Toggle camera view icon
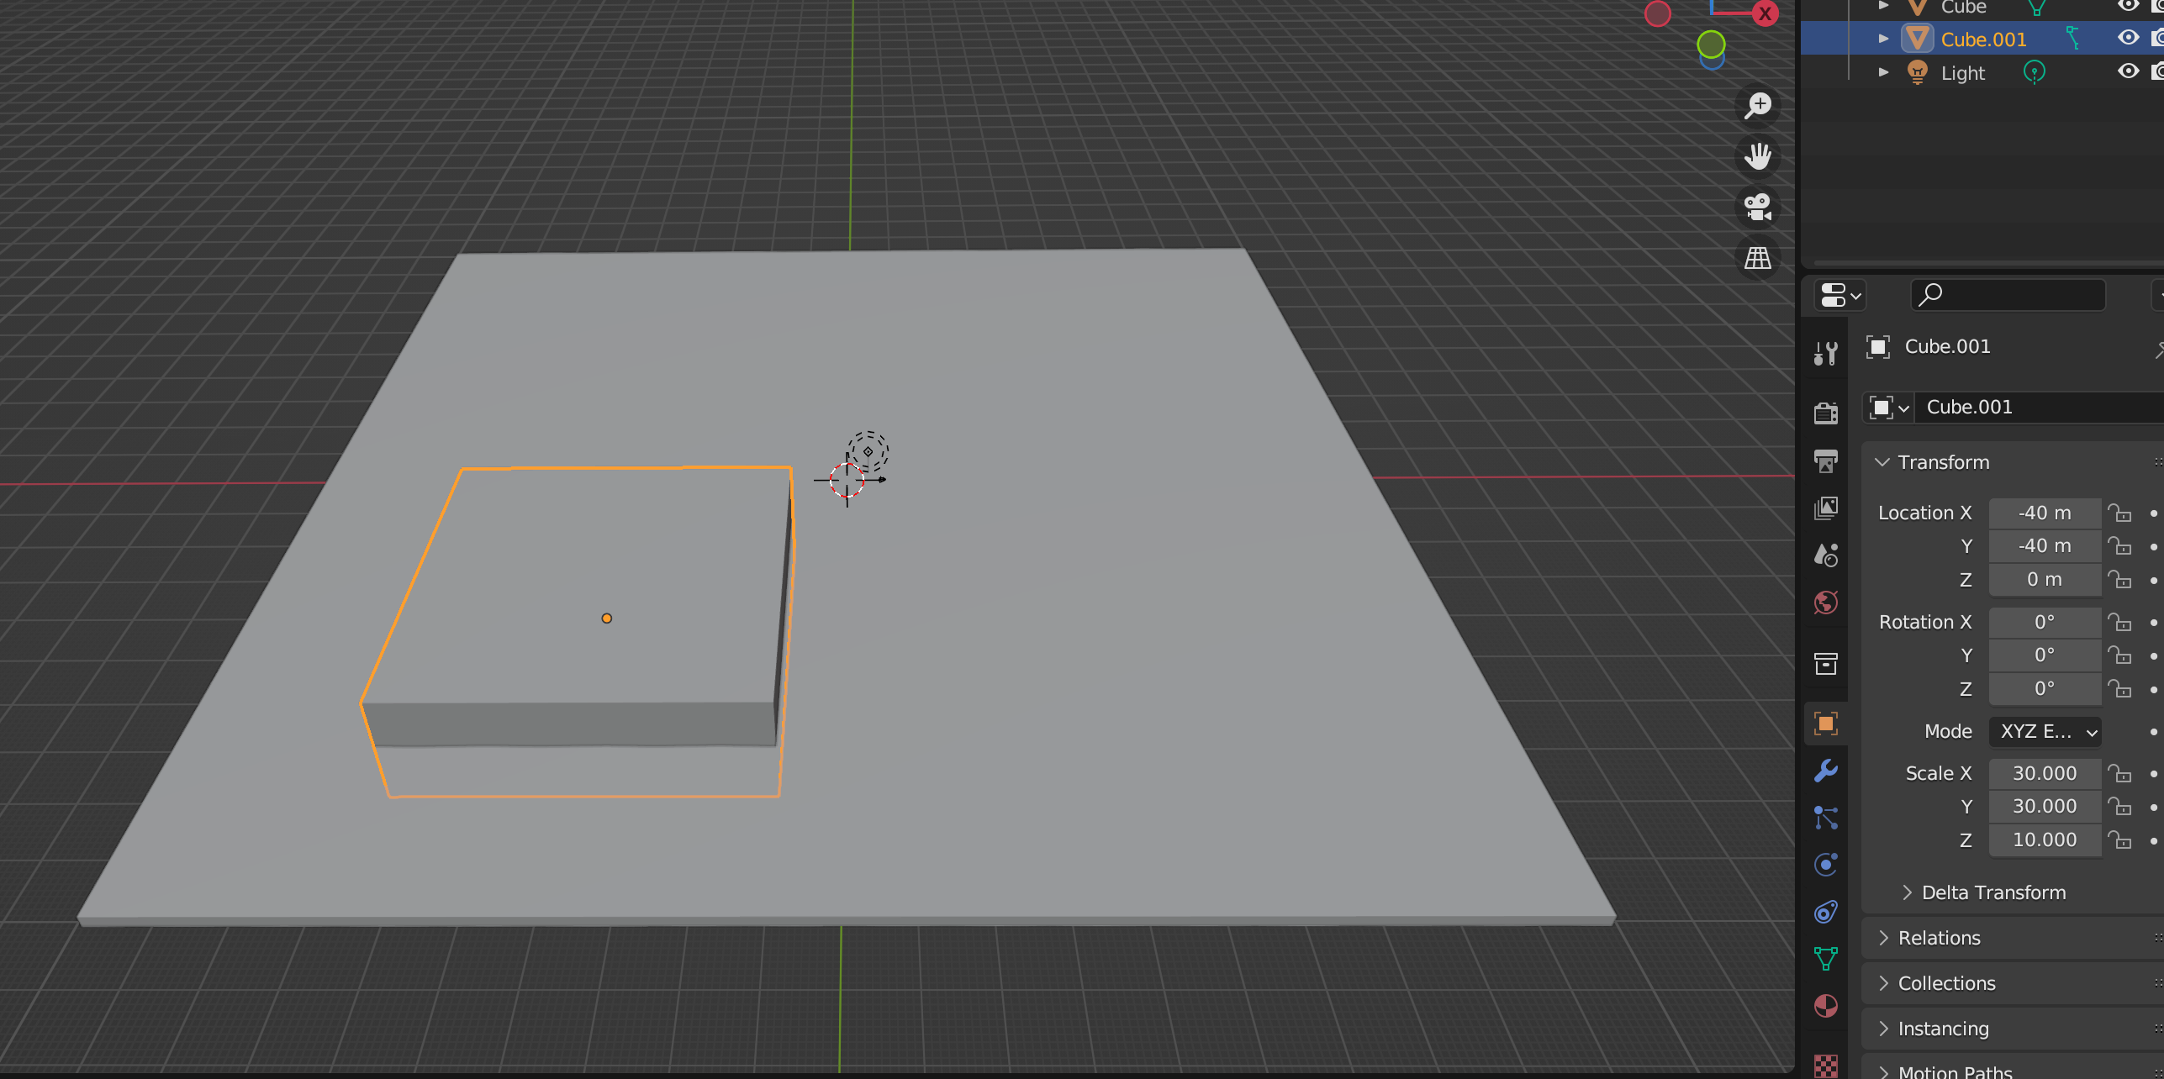The image size is (2164, 1079). pyautogui.click(x=1758, y=207)
